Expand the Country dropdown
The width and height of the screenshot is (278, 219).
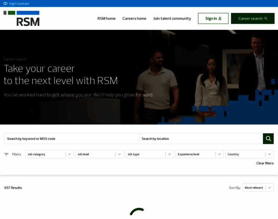pos(249,154)
